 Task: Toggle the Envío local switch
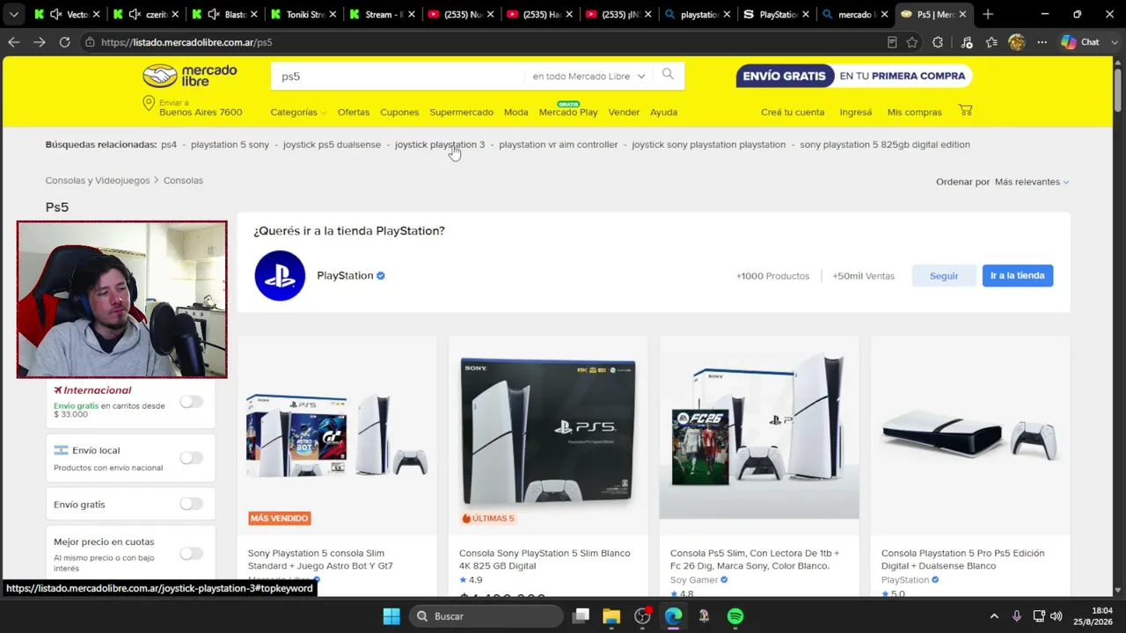(x=191, y=458)
